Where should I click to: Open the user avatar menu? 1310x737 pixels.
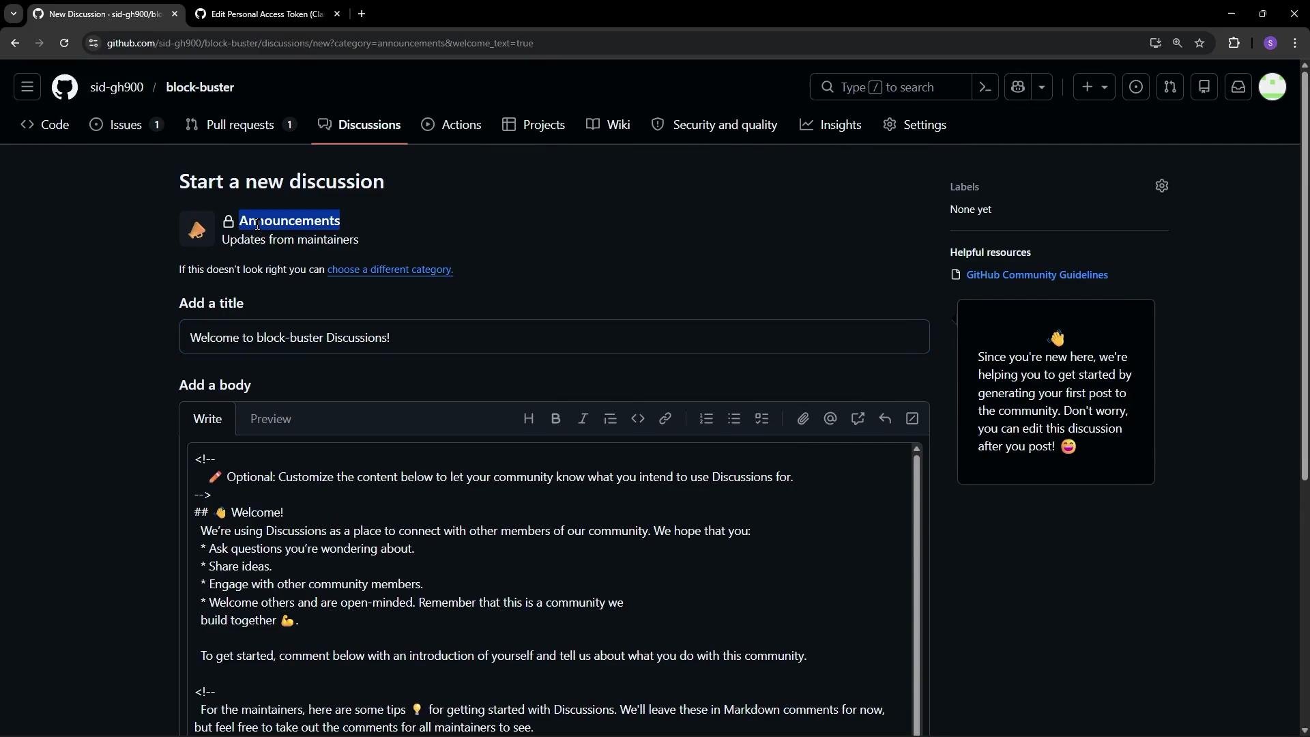pos(1272,87)
